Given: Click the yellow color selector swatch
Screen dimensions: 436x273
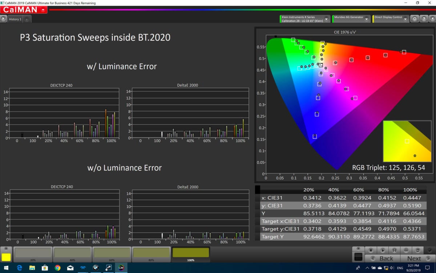Looking at the screenshot, I should [6, 257].
